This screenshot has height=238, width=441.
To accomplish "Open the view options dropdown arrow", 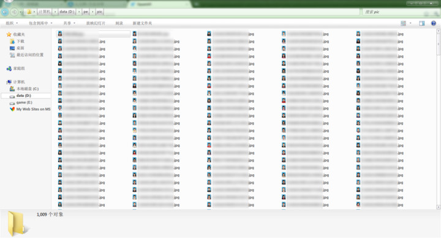I will pos(410,23).
